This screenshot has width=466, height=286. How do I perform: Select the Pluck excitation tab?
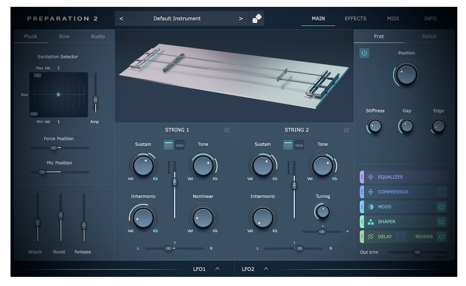pyautogui.click(x=31, y=36)
